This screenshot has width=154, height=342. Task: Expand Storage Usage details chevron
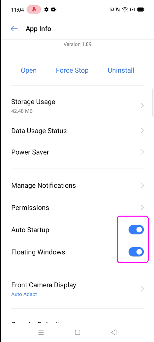click(x=142, y=106)
